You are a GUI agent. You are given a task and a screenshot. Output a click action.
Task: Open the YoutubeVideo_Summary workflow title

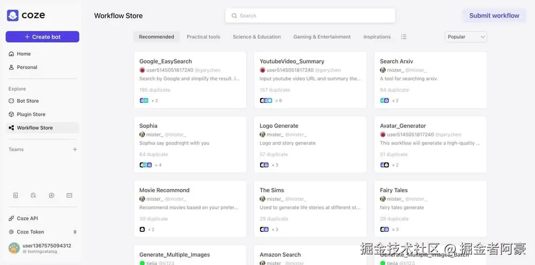click(x=292, y=62)
